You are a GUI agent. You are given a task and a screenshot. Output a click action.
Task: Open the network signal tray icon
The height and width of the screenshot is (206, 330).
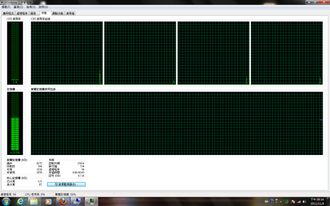coord(299,202)
